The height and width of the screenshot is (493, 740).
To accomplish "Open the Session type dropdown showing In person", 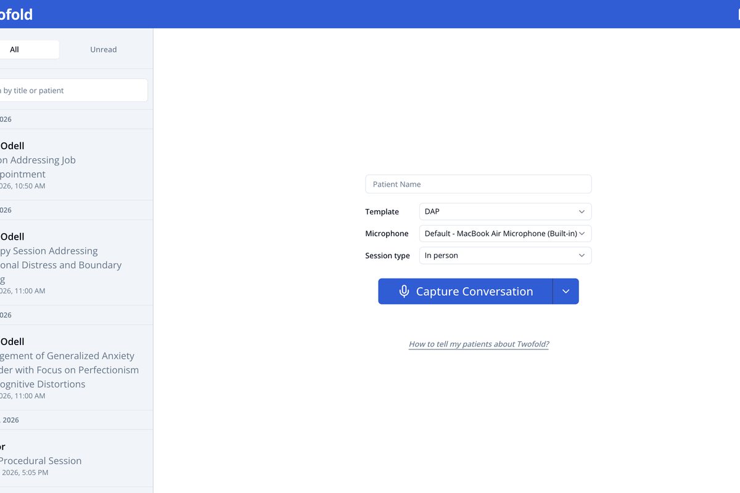I will pyautogui.click(x=505, y=255).
